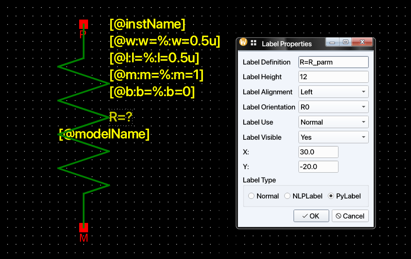Click inside the Label Definition field
Viewport: 411px width, 259px height.
pyautogui.click(x=333, y=62)
